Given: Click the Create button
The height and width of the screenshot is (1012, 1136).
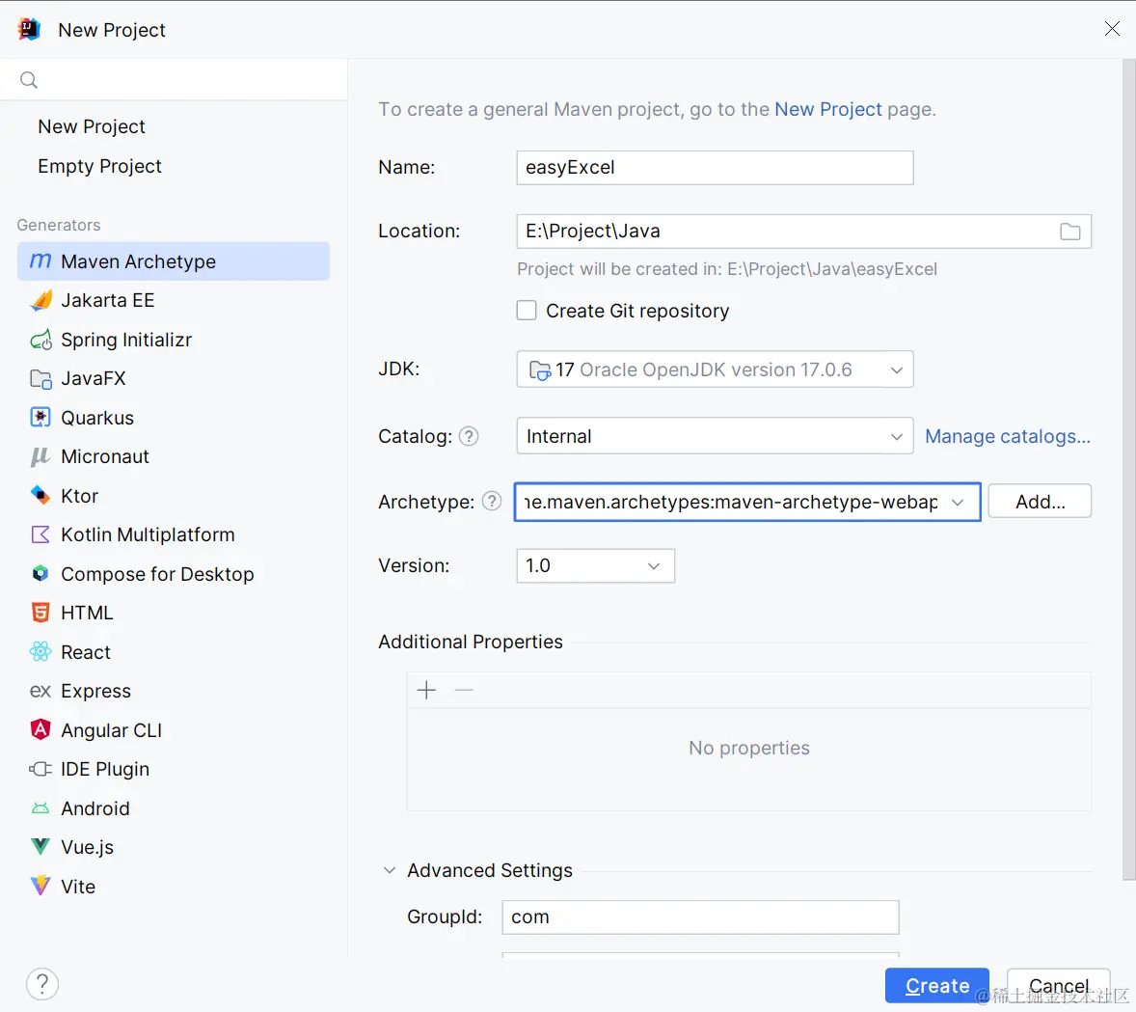Looking at the screenshot, I should click(x=936, y=985).
